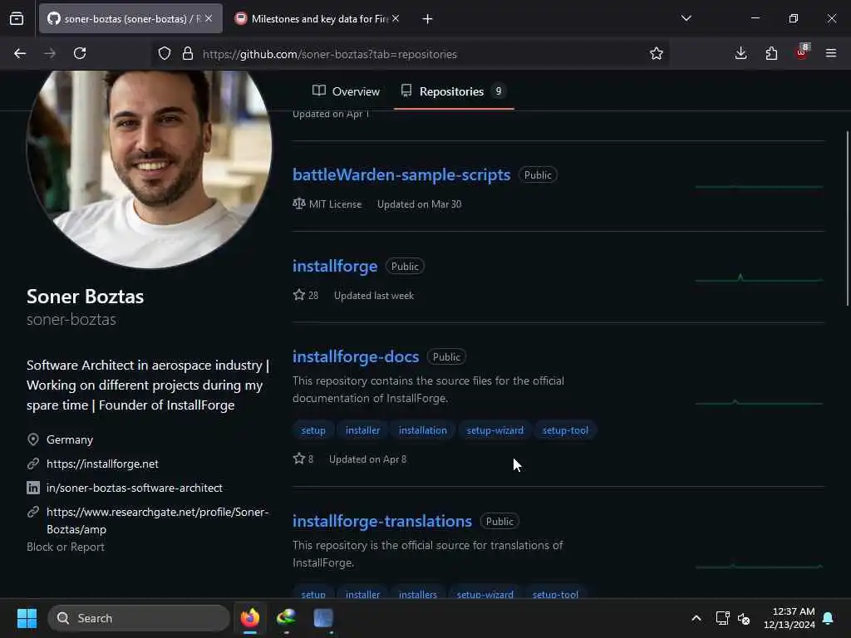Viewport: 851px width, 638px height.
Task: Open installforge-translations repository
Action: pyautogui.click(x=382, y=522)
